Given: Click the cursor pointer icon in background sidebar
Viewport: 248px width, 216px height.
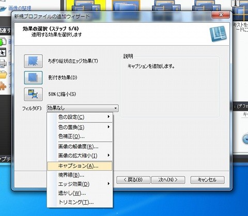Looking at the screenshot, I should (3, 52).
